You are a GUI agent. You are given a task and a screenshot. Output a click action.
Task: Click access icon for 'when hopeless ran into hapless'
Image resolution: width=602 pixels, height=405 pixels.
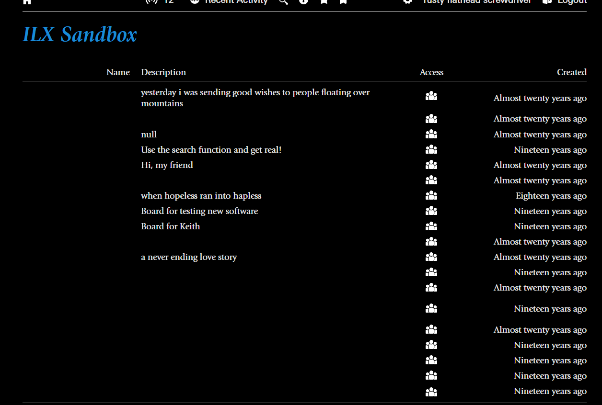(x=431, y=196)
